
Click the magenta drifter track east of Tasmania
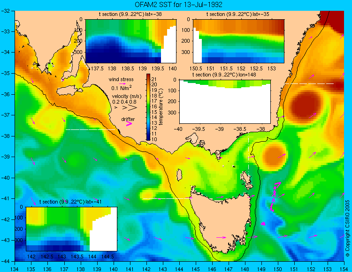click(x=274, y=196)
